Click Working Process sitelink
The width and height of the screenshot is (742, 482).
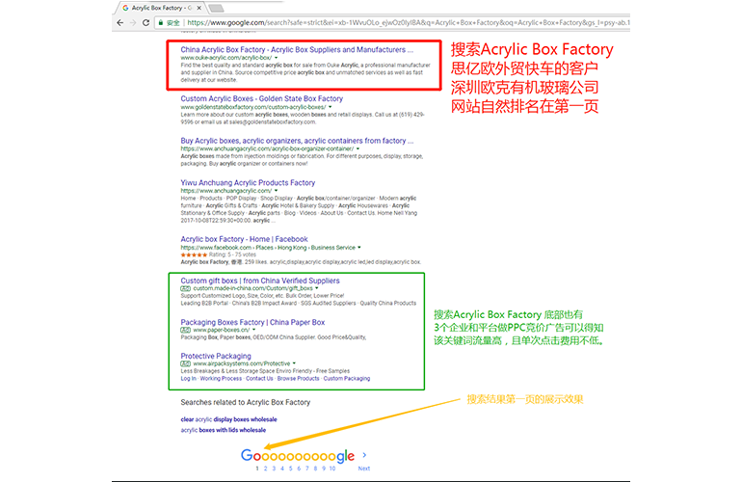[x=221, y=379]
